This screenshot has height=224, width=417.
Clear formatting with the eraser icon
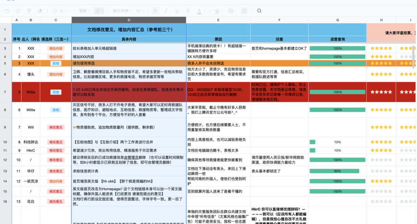pos(40,11)
